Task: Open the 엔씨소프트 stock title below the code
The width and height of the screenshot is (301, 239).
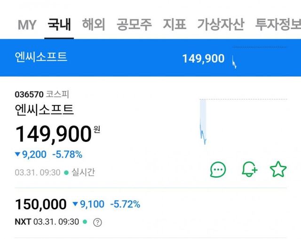Action: coord(45,110)
